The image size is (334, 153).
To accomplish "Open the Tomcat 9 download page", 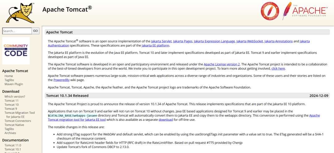I will [x=11, y=108].
